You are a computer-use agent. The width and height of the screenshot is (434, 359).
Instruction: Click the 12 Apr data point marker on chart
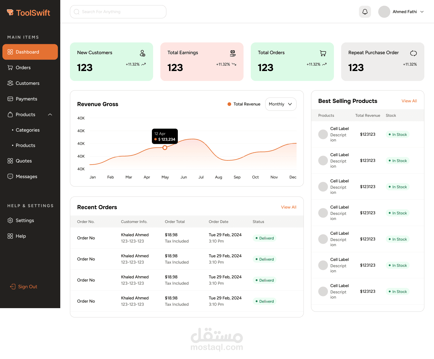pyautogui.click(x=165, y=147)
